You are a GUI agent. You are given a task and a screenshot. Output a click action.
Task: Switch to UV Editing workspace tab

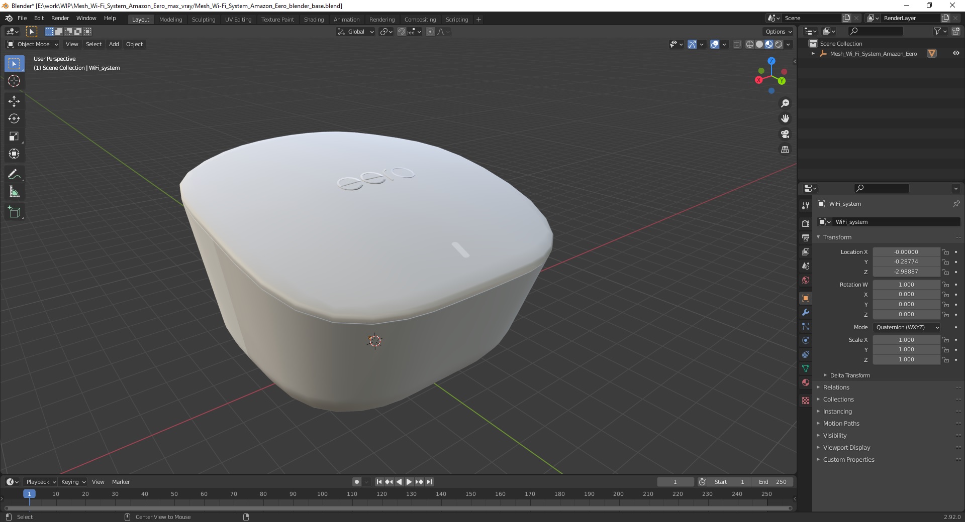(238, 20)
